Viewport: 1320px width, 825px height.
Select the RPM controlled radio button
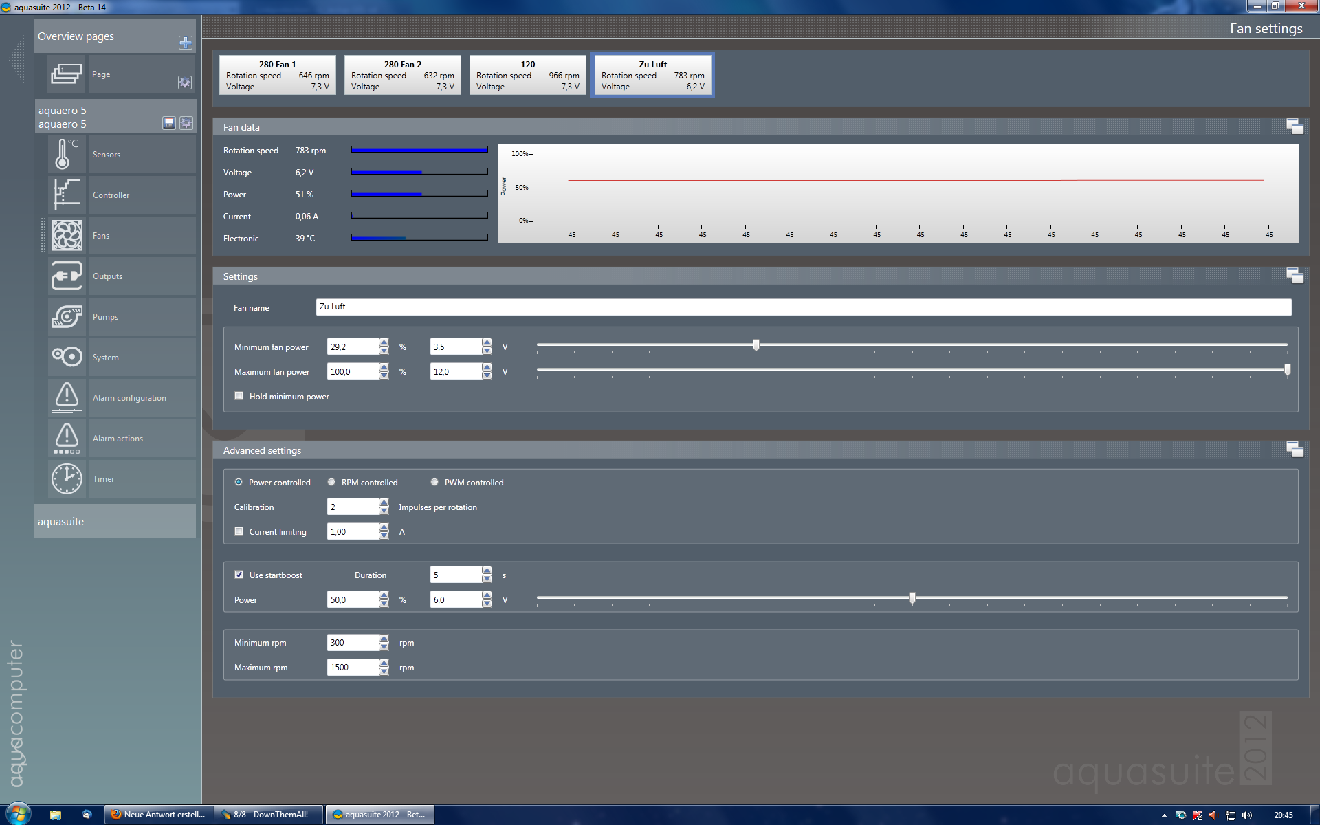pos(332,482)
